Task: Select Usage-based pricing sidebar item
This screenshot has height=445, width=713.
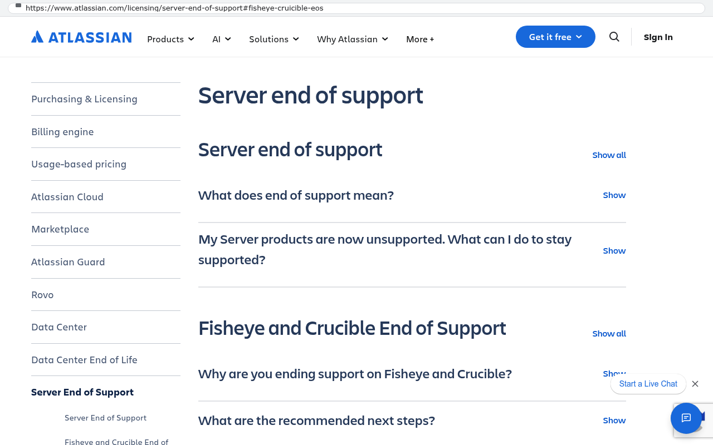Action: point(79,164)
